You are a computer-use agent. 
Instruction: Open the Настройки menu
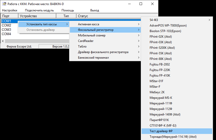click(x=10, y=10)
